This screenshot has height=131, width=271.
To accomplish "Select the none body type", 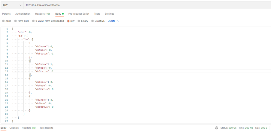I will click(x=7, y=21).
